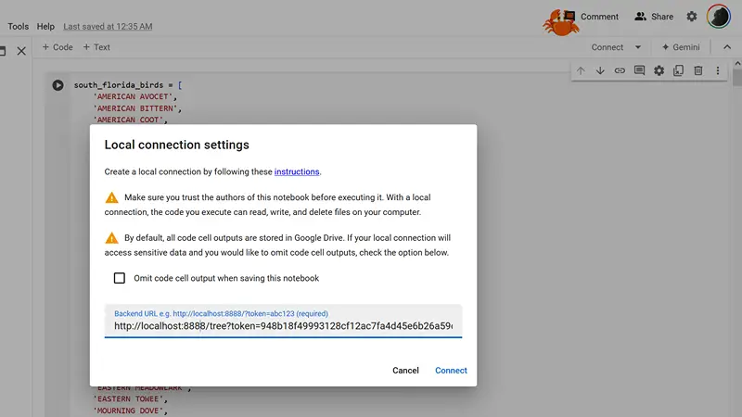742x417 pixels.
Task: Delete the cell with trash icon
Action: (697, 70)
